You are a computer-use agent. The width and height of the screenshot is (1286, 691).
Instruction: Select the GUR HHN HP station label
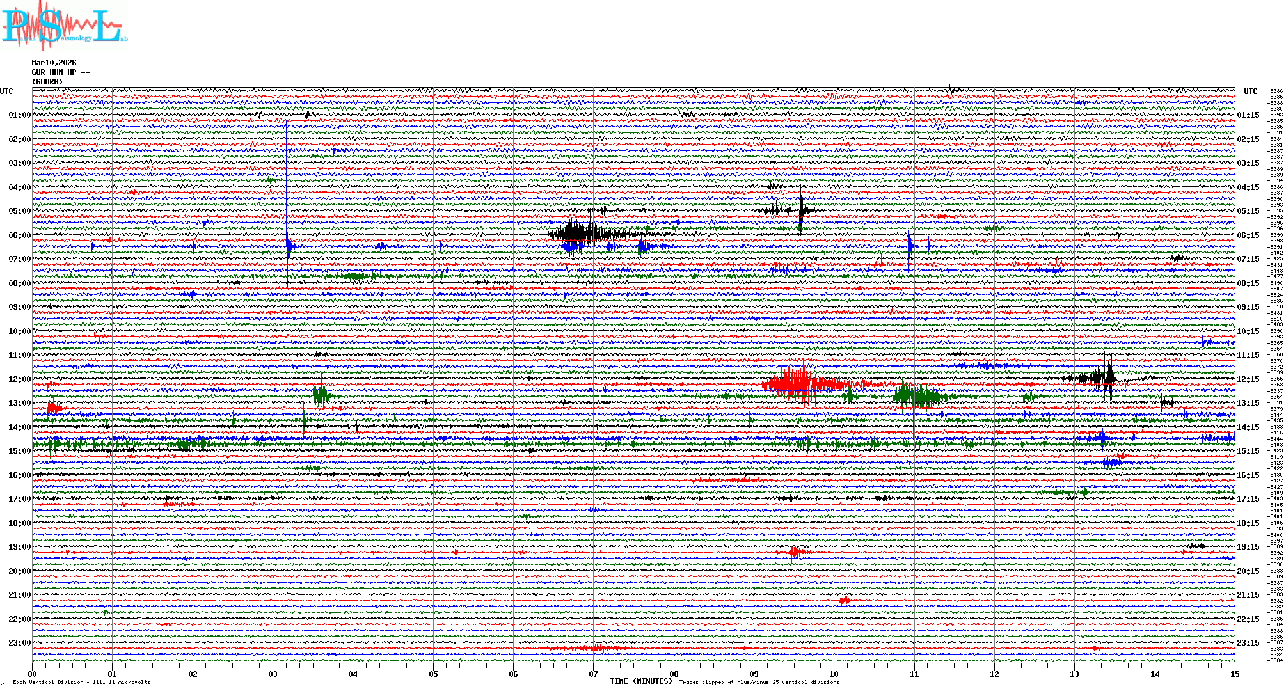pyautogui.click(x=60, y=72)
